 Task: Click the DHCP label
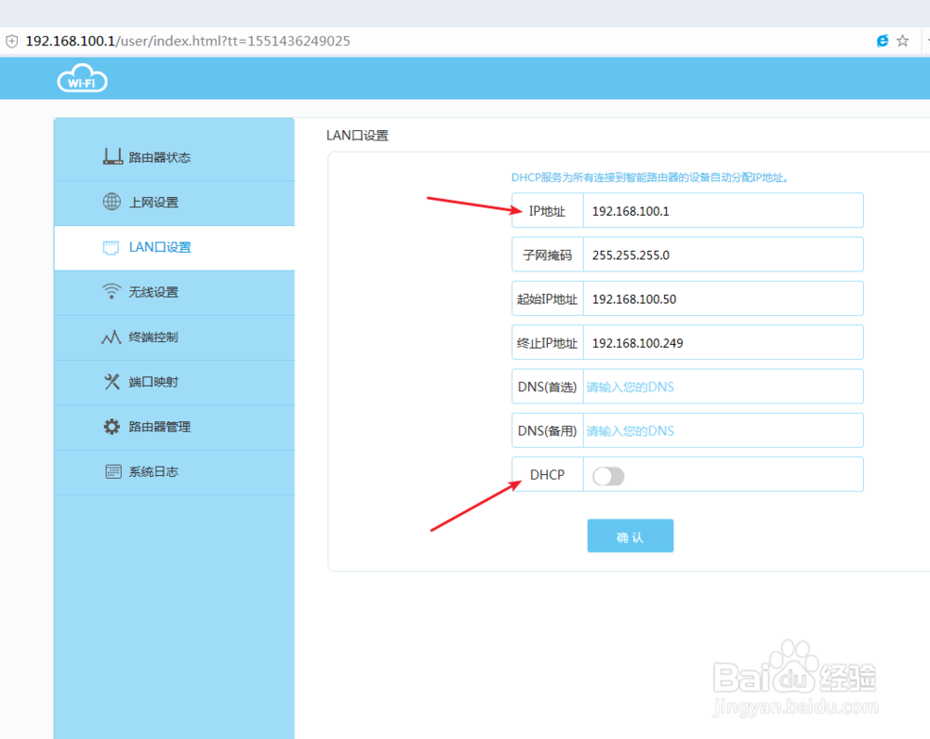point(548,475)
